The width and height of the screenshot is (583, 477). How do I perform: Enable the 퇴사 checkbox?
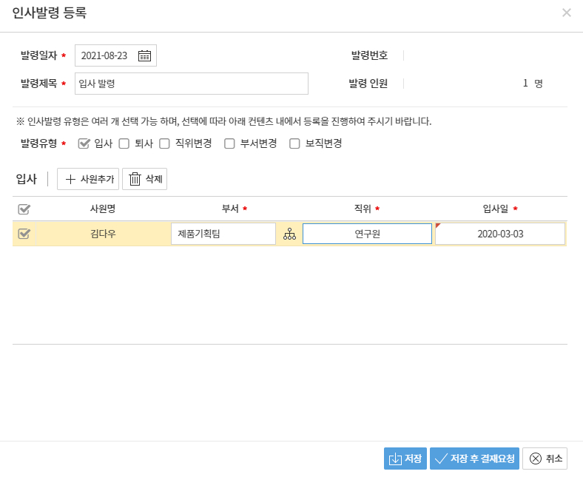click(124, 143)
